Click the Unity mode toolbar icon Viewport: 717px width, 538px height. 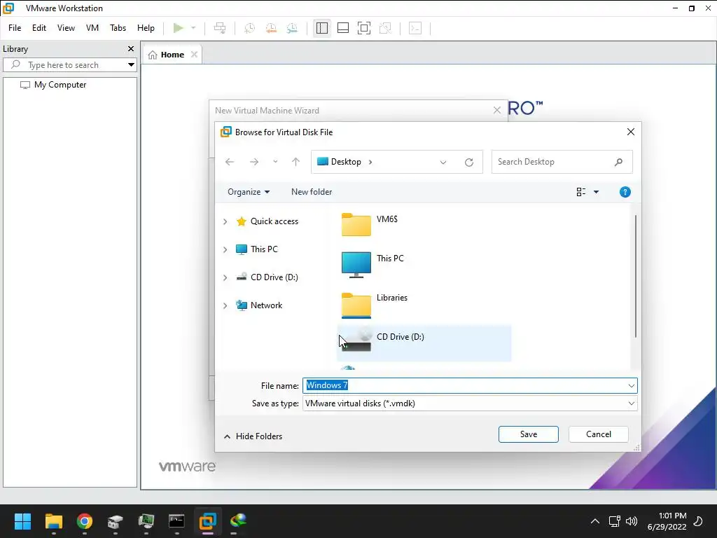point(386,28)
